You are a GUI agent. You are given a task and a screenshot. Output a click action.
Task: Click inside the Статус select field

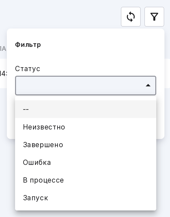point(86,86)
